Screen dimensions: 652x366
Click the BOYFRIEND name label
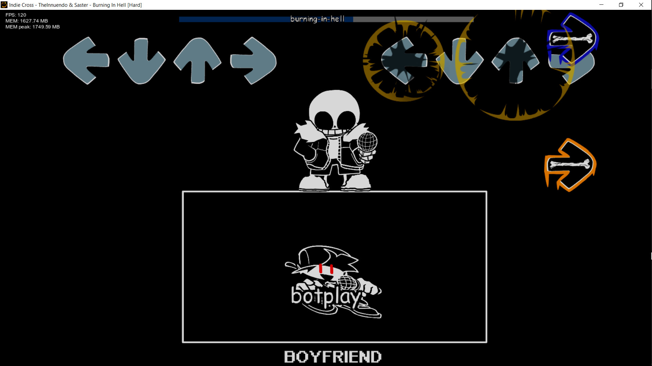pos(333,357)
